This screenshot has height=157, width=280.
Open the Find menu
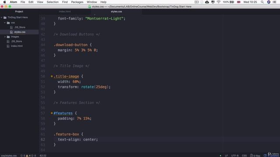65,2
